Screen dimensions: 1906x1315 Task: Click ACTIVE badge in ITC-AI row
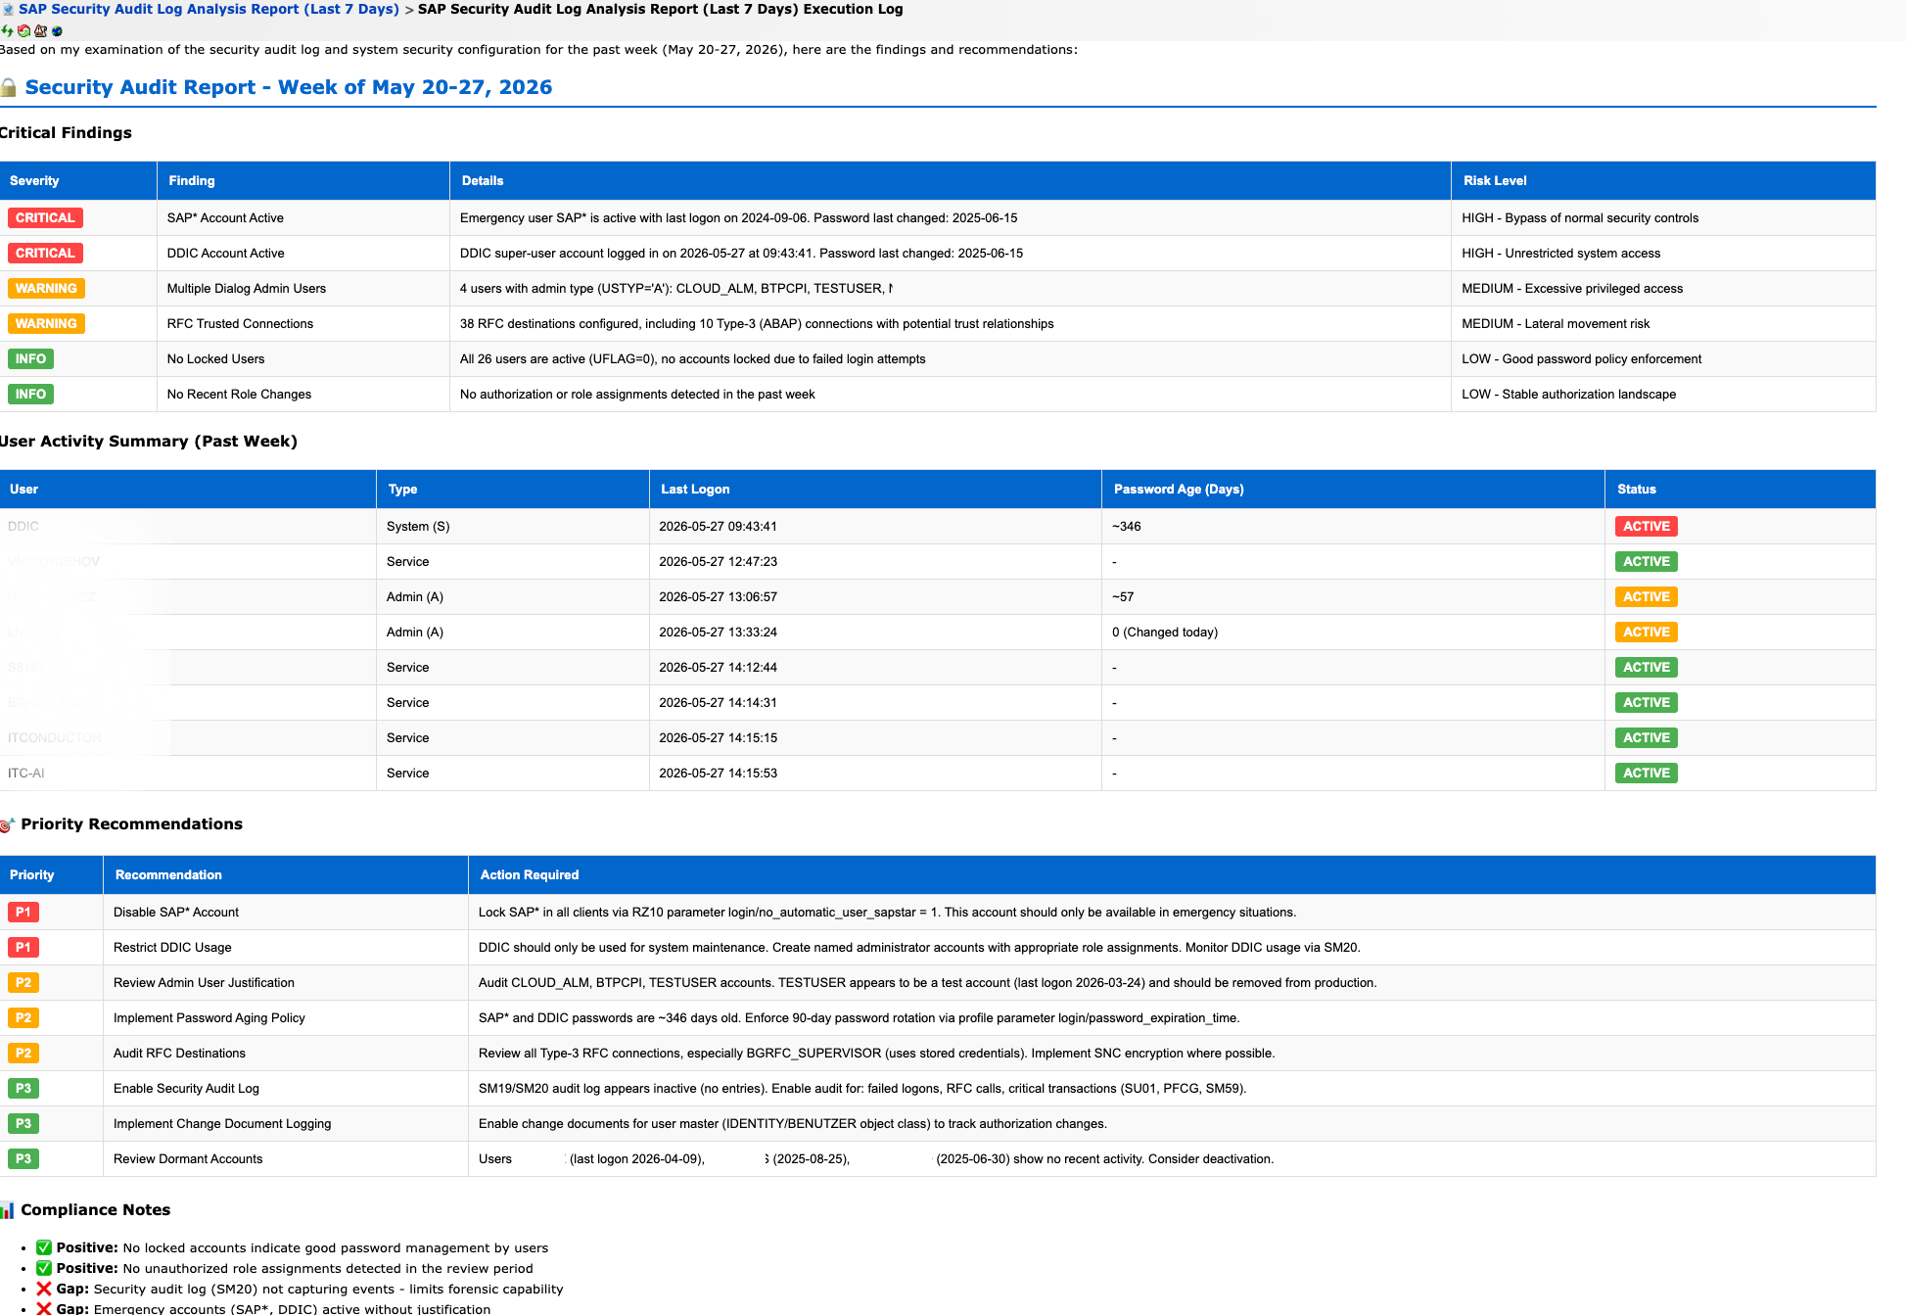click(1647, 774)
